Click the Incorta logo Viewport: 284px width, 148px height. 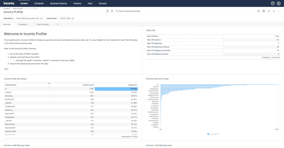9,3
